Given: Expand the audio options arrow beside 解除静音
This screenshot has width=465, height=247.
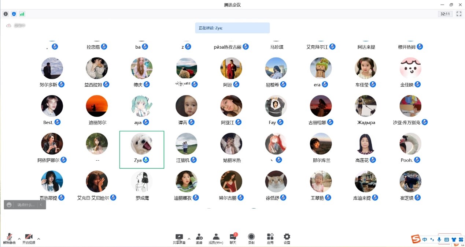Looking at the screenshot, I should (19, 239).
